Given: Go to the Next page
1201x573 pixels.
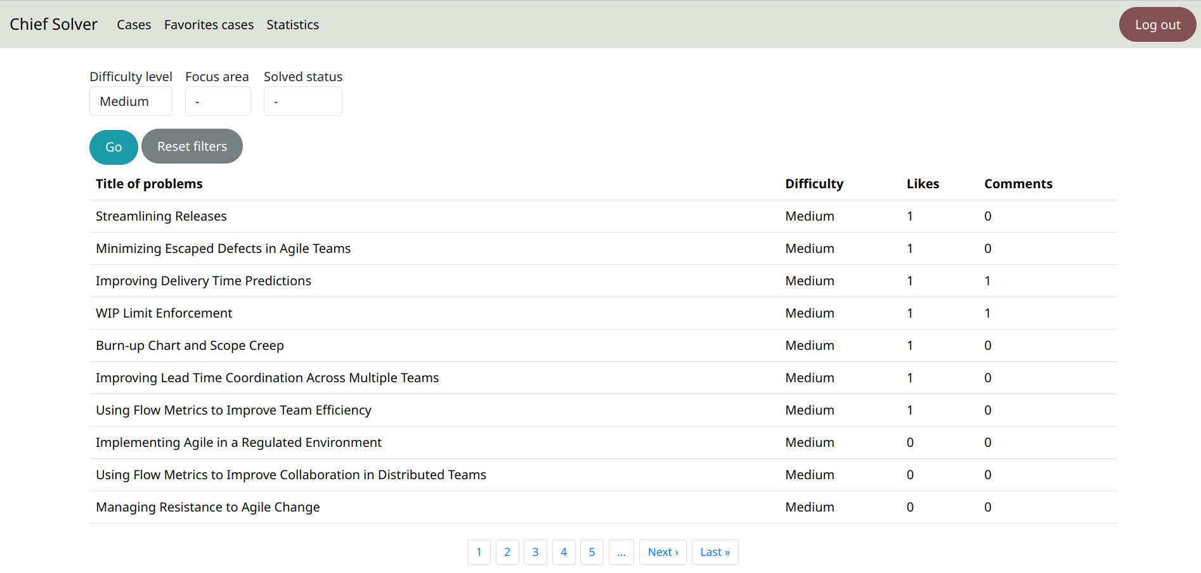Looking at the screenshot, I should tap(663, 552).
